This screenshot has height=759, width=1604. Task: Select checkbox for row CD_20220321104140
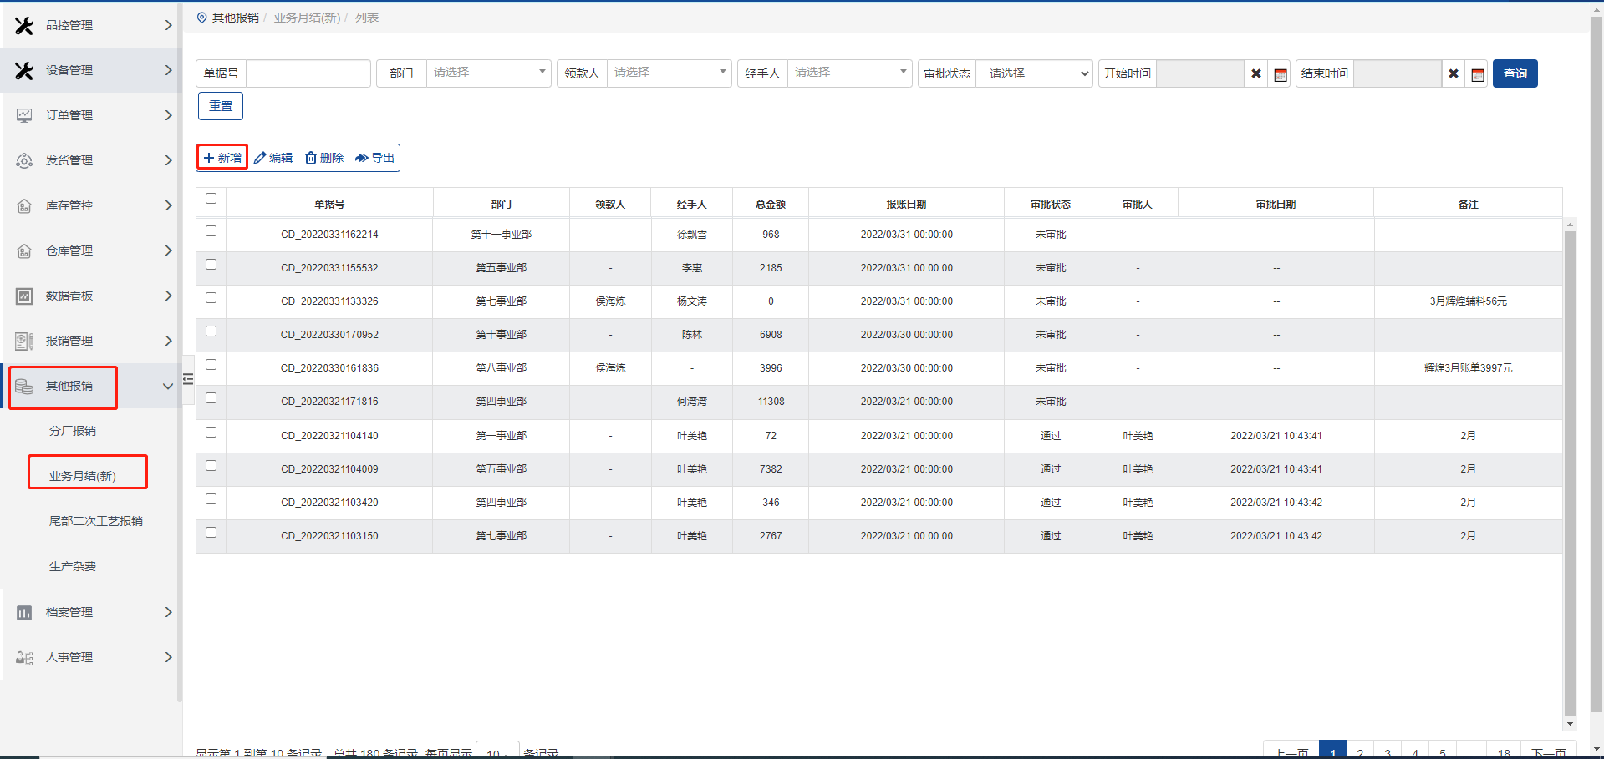[x=211, y=433]
